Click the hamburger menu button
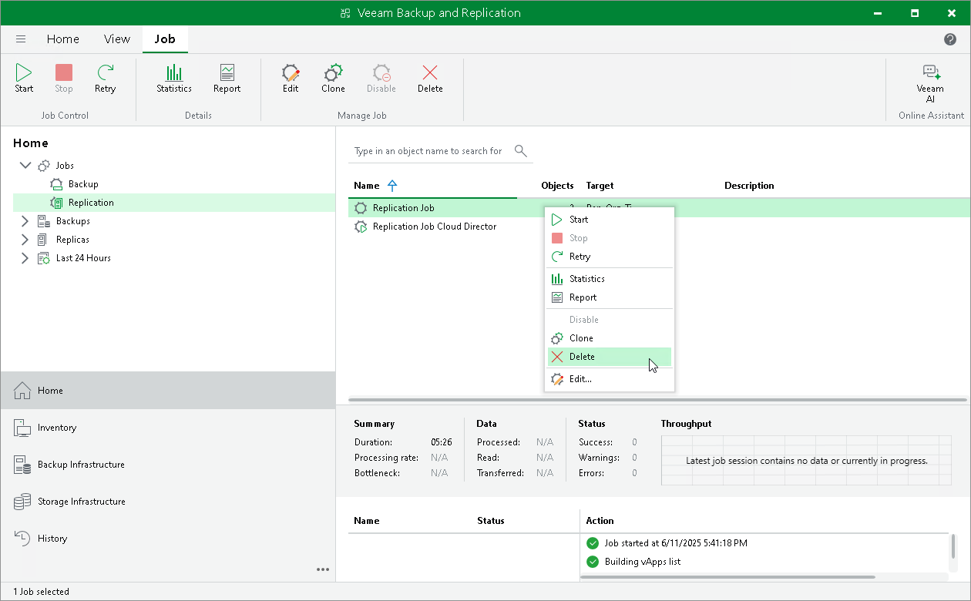 pos(20,39)
